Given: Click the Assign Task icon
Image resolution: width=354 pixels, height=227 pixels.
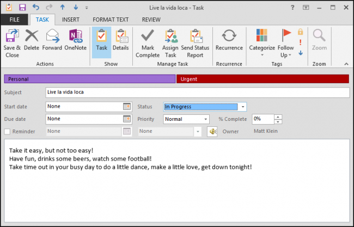Looking at the screenshot, I should 171,35.
